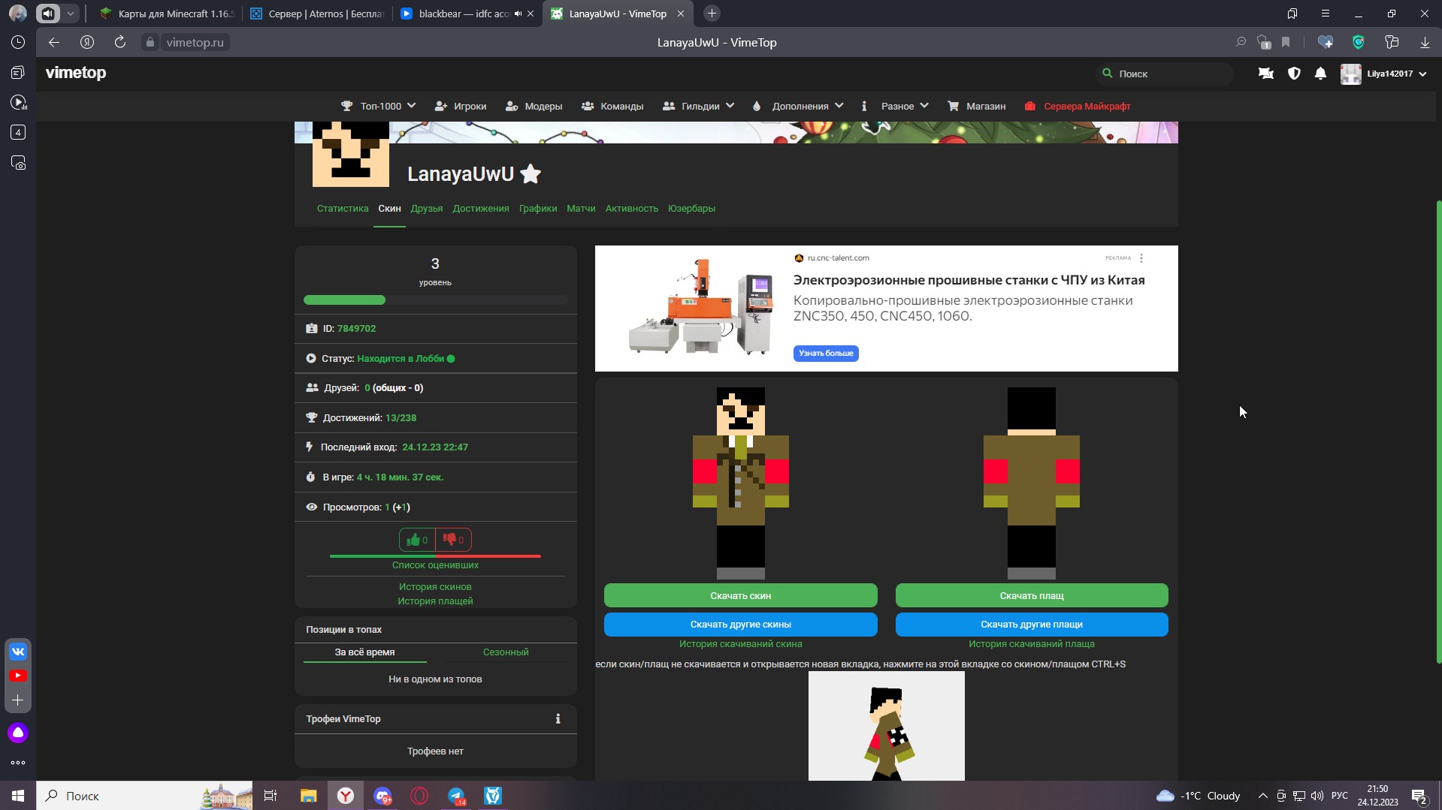Click the shield icon in site header
Screen dimensions: 1442x810
[1294, 74]
